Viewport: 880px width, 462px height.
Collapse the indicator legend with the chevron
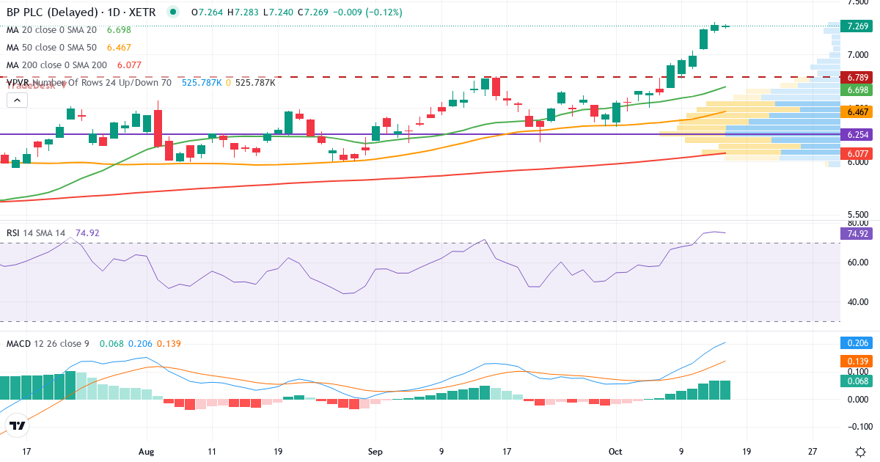16,100
